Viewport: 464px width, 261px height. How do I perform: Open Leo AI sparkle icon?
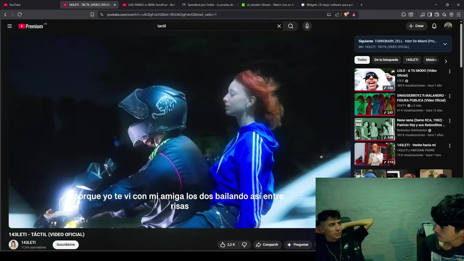point(444,14)
